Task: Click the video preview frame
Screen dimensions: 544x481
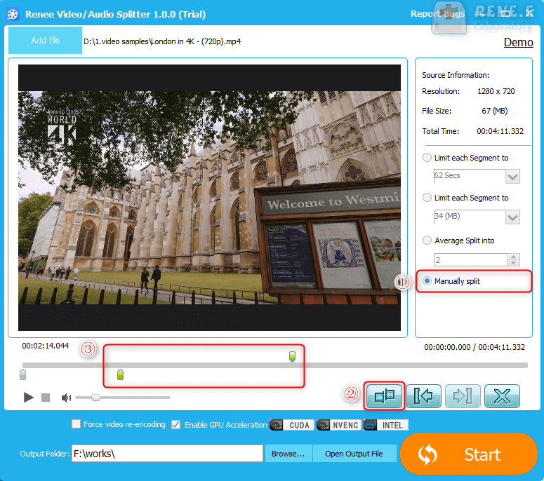Action: pyautogui.click(x=210, y=198)
